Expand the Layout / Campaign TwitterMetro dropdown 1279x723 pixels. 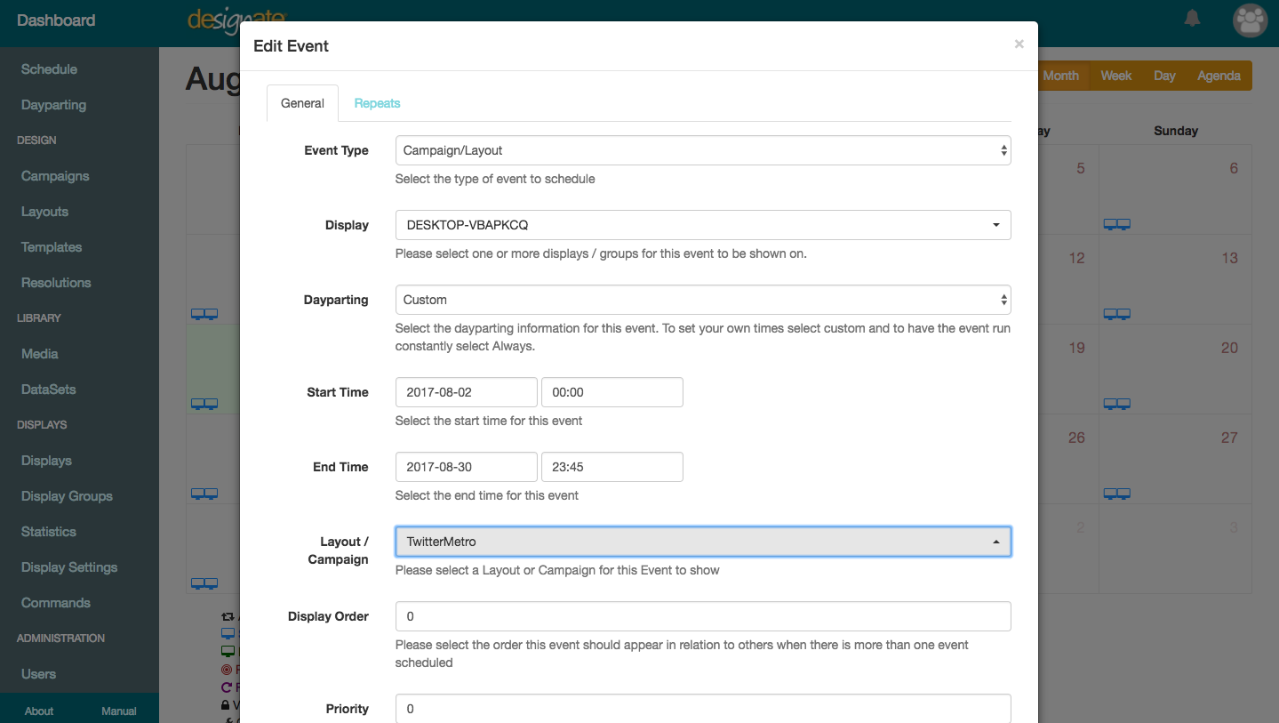click(x=702, y=542)
